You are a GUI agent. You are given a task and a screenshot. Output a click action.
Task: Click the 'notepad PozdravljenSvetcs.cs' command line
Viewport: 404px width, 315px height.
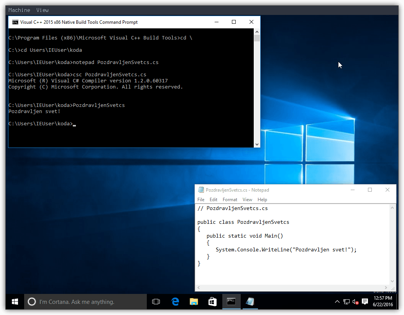84,62
